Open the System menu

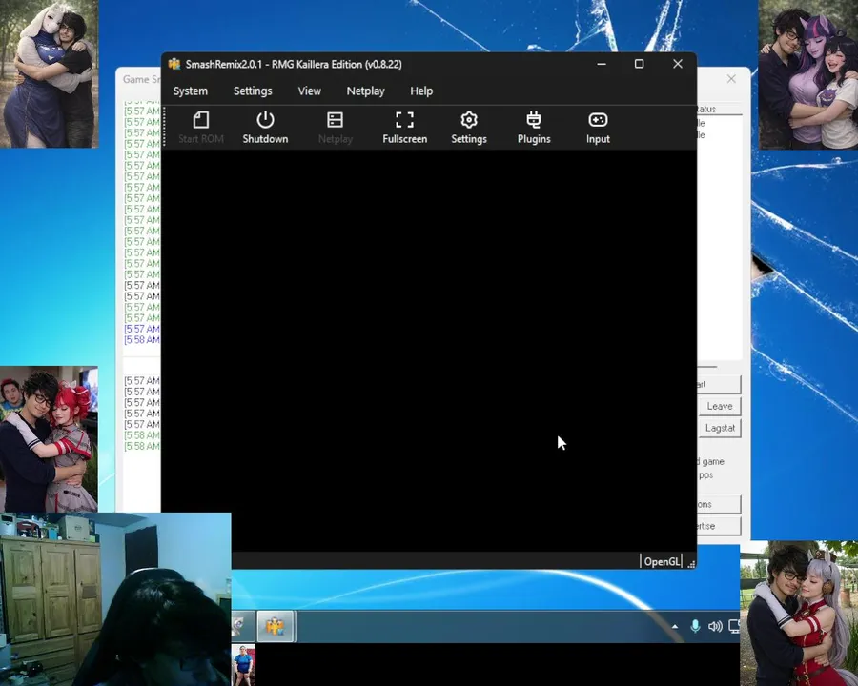click(x=191, y=91)
